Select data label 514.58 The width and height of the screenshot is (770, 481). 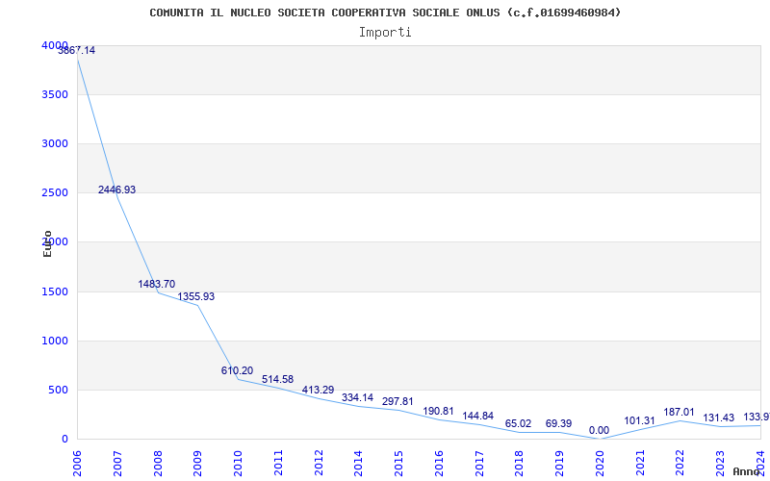click(277, 379)
